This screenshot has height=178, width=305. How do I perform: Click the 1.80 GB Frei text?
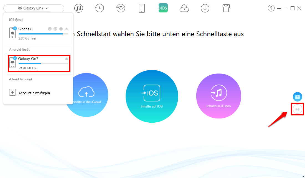click(27, 38)
